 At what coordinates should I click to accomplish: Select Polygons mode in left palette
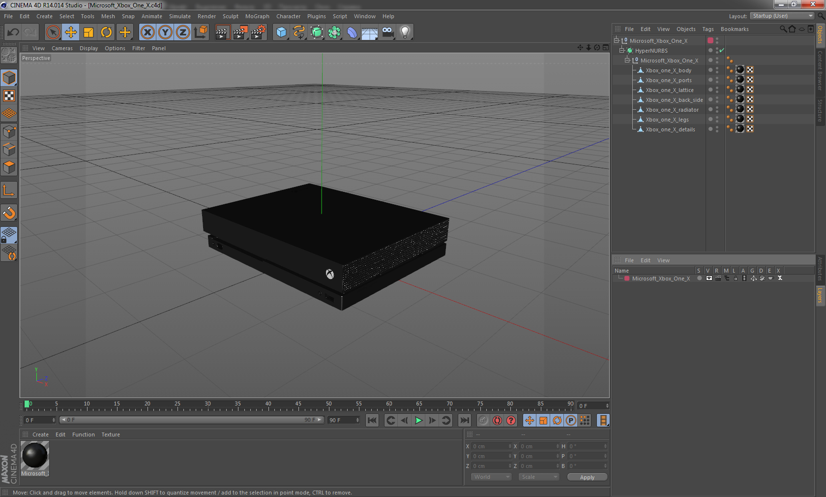[9, 167]
